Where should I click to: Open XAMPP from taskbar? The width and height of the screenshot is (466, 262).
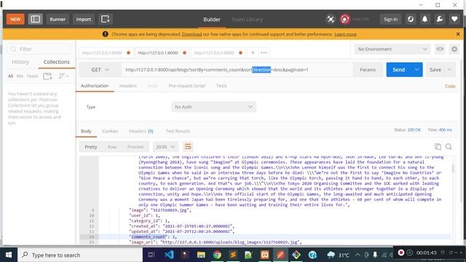[264, 255]
